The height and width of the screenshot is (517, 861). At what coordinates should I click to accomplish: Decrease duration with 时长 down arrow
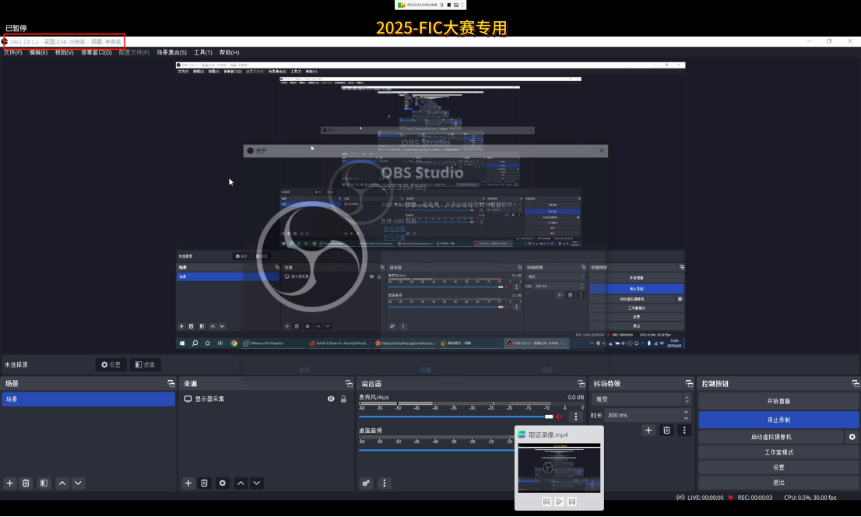tap(686, 418)
